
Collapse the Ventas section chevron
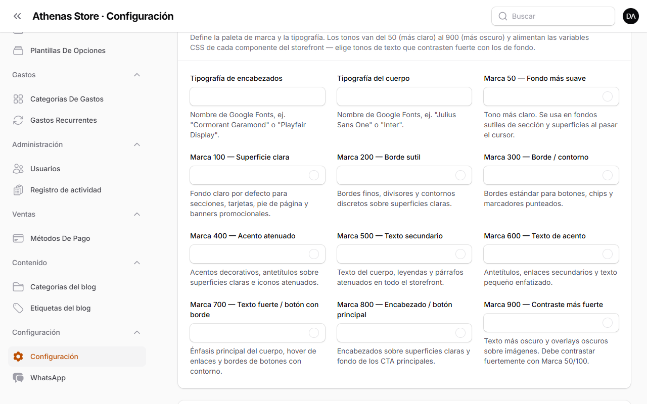136,214
